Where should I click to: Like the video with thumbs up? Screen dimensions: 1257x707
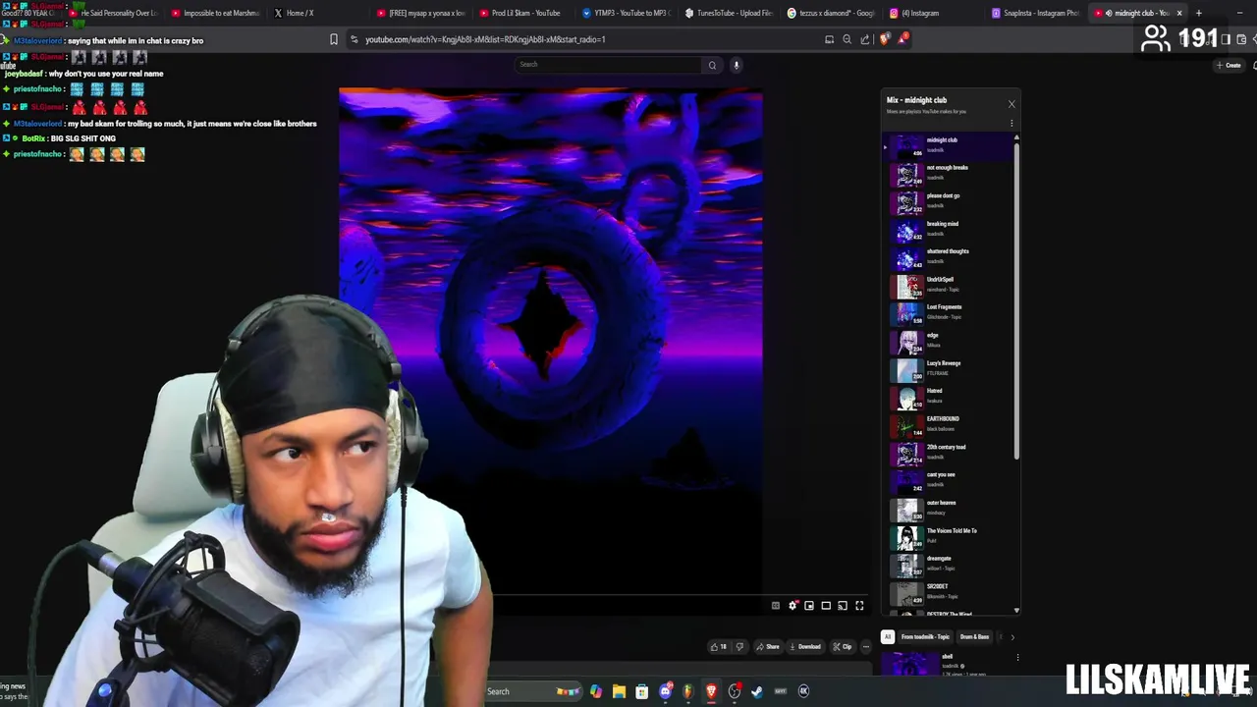pos(719,646)
